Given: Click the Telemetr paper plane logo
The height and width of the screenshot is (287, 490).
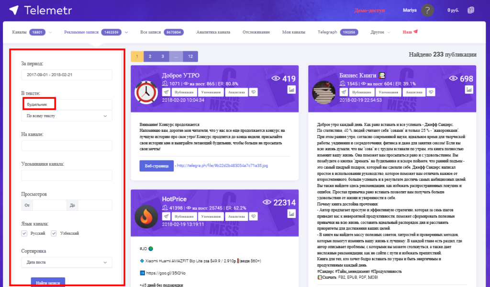Looking at the screenshot, I should pos(14,10).
